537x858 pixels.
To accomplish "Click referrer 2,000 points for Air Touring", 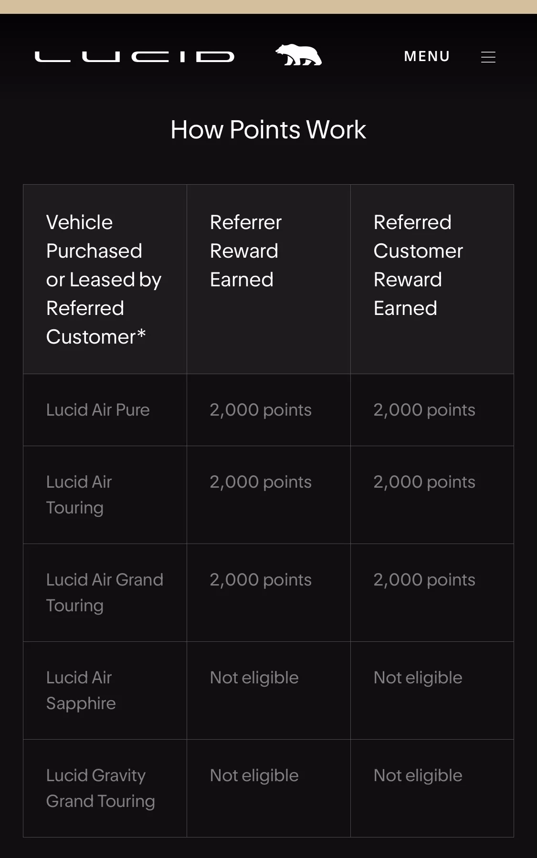I will pyautogui.click(x=261, y=482).
